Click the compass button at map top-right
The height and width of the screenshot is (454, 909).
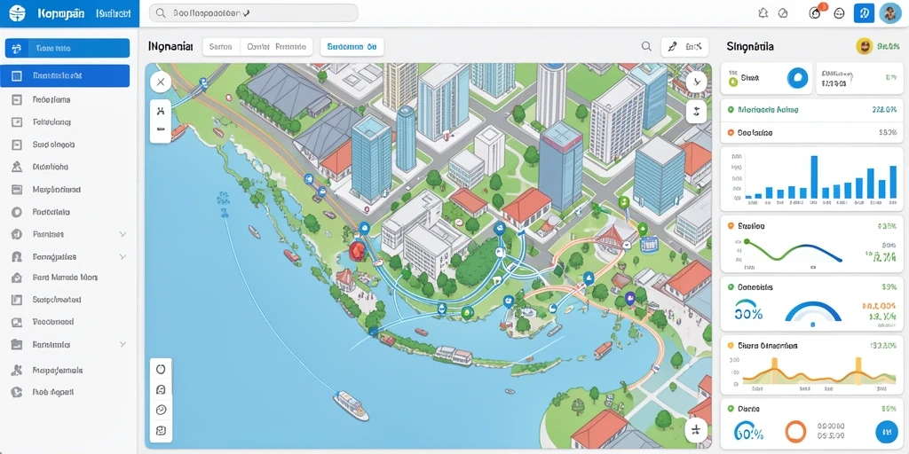click(x=696, y=82)
